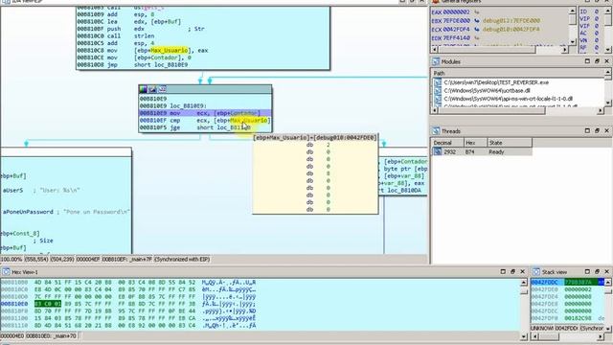Click the EAX register value 00000002
This screenshot has height=345, width=613.
click(x=458, y=12)
